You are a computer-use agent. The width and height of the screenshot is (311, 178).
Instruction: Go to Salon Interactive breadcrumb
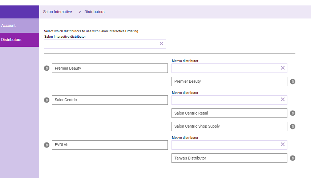57,12
